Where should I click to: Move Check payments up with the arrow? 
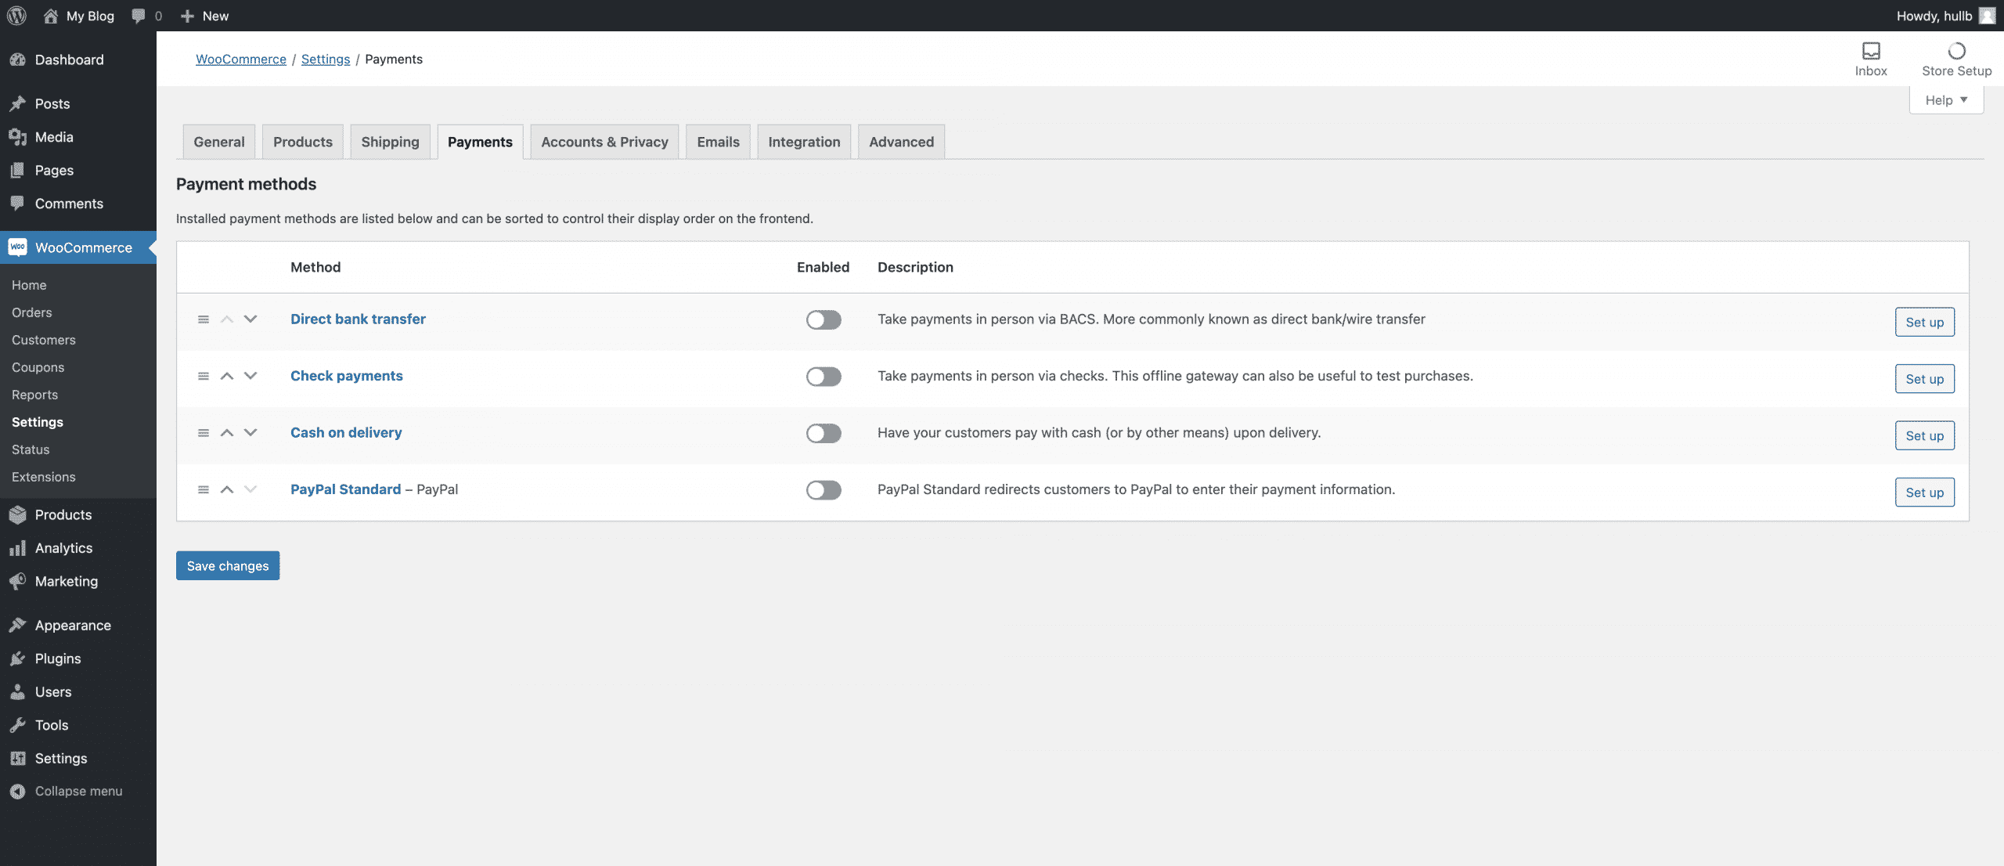[227, 376]
